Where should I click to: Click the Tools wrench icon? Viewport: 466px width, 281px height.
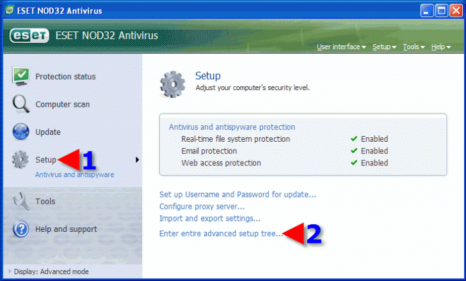(x=21, y=201)
